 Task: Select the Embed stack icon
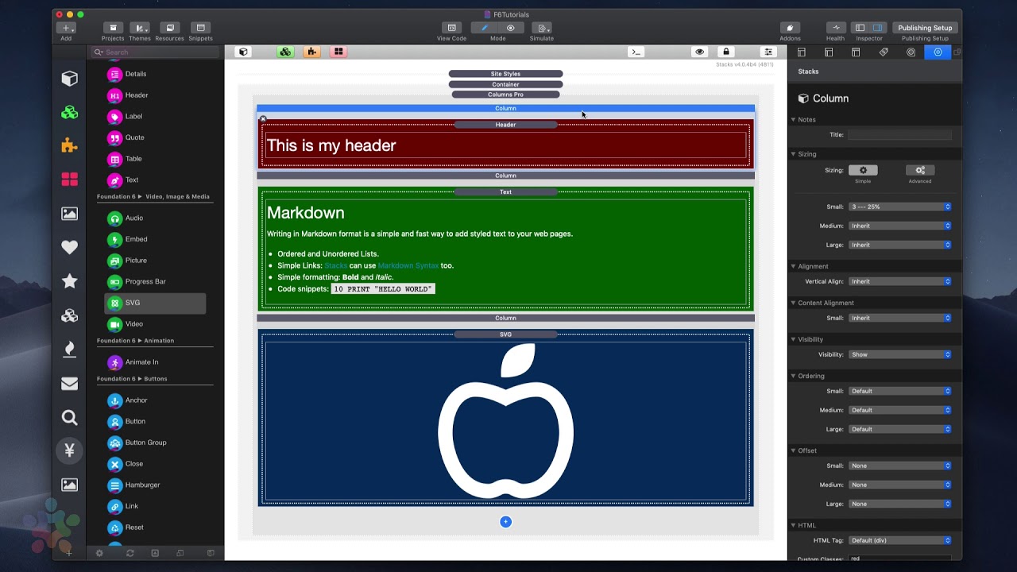[115, 239]
